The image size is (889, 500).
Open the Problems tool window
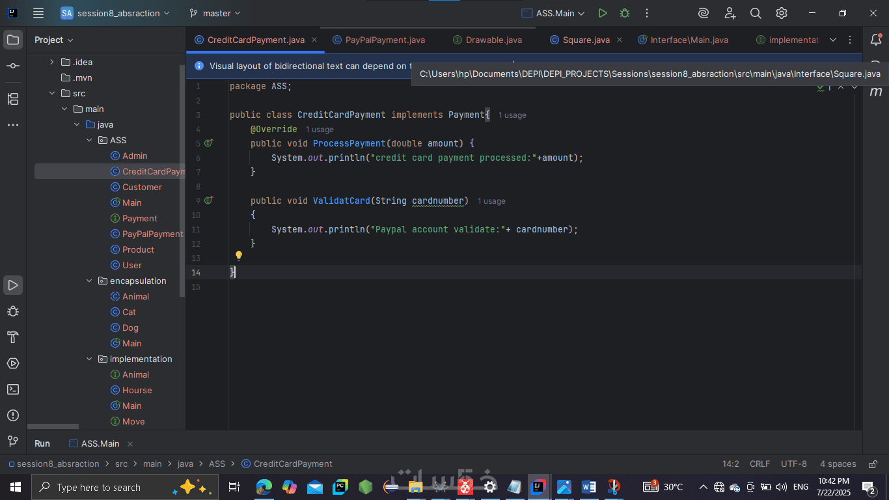[13, 415]
